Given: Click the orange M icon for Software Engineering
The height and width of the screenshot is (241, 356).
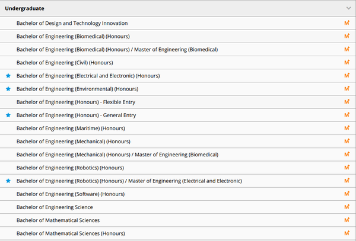Looking at the screenshot, I should pyautogui.click(x=347, y=194).
